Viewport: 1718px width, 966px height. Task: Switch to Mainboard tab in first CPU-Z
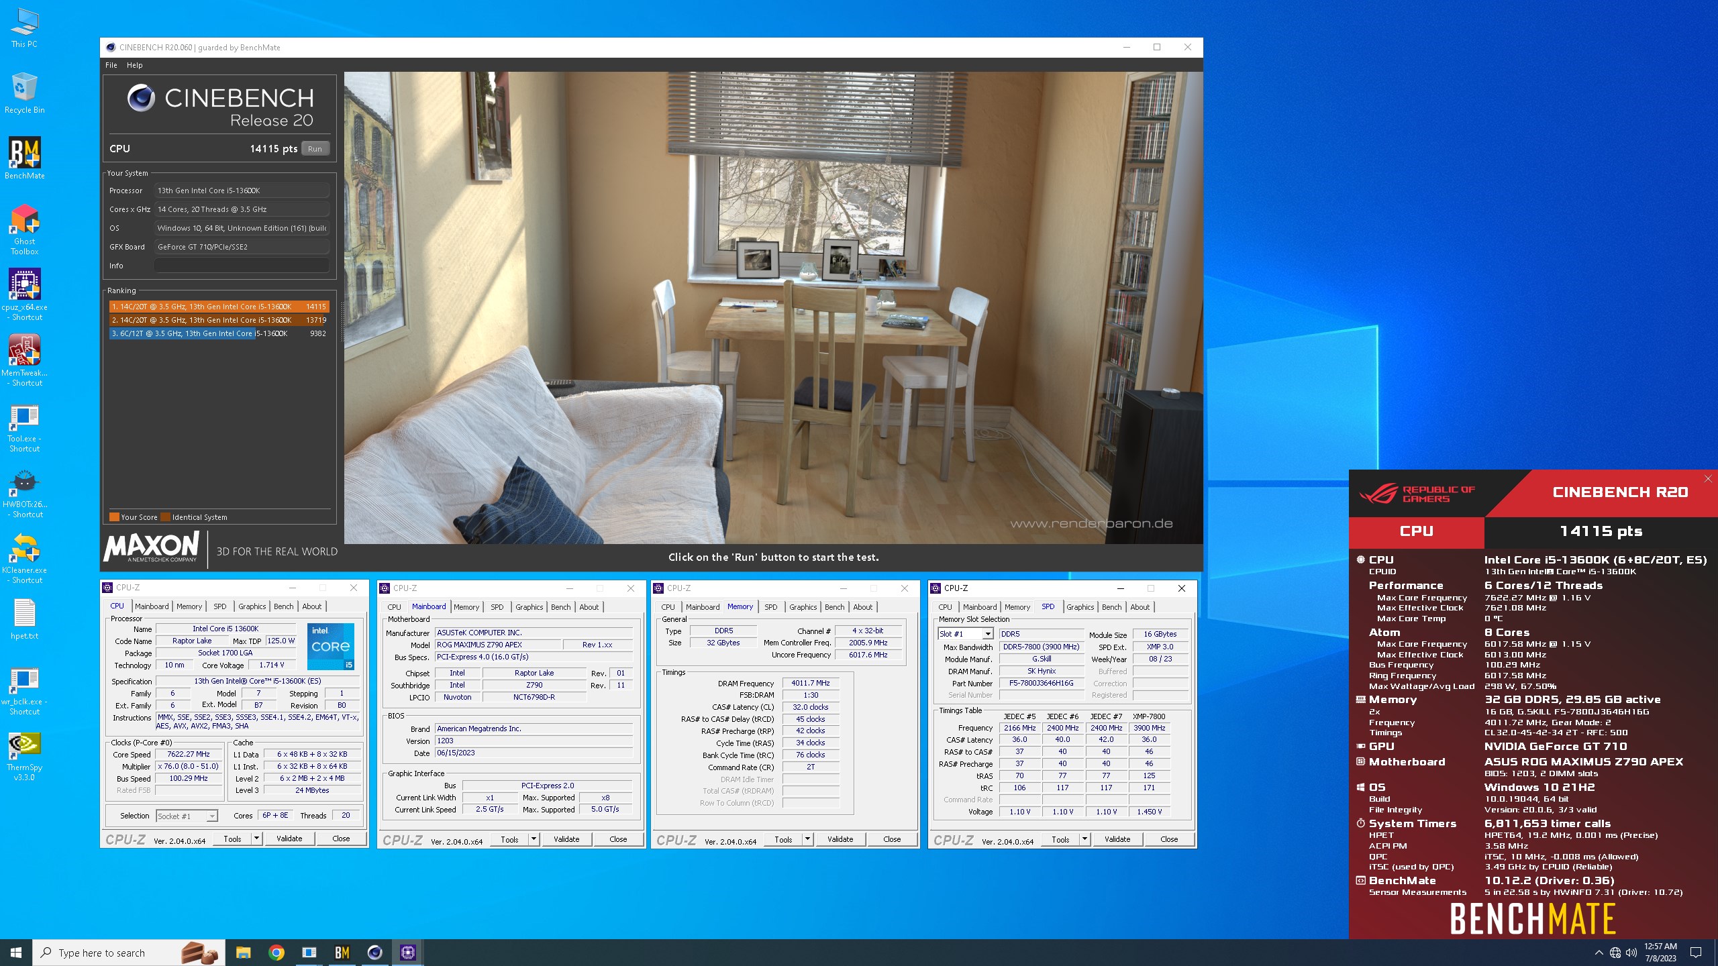(152, 606)
